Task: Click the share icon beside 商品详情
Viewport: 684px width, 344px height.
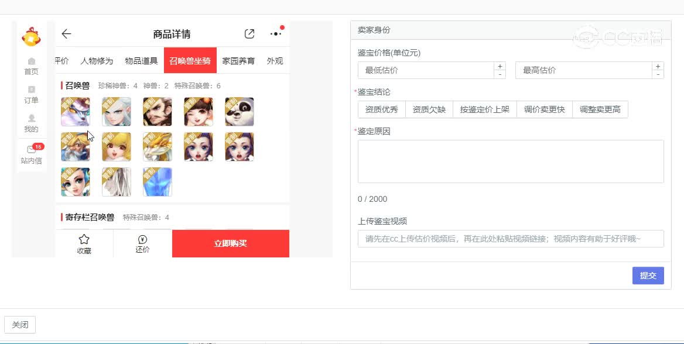Action: coord(249,34)
